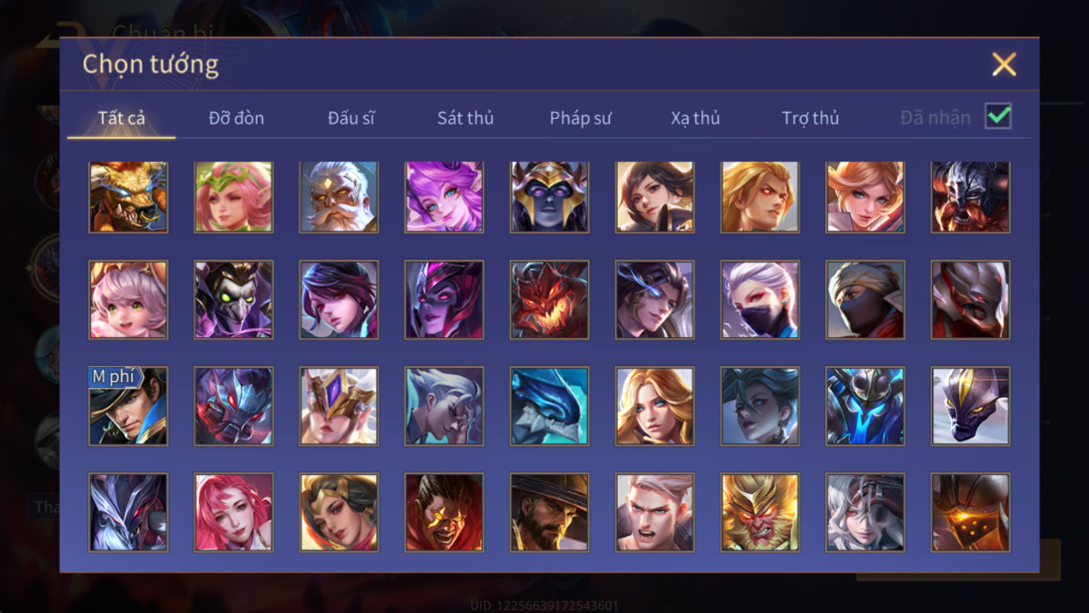Screen dimensions: 1089x613
Task: Choose the white-bearded old man hero
Action: tap(339, 197)
